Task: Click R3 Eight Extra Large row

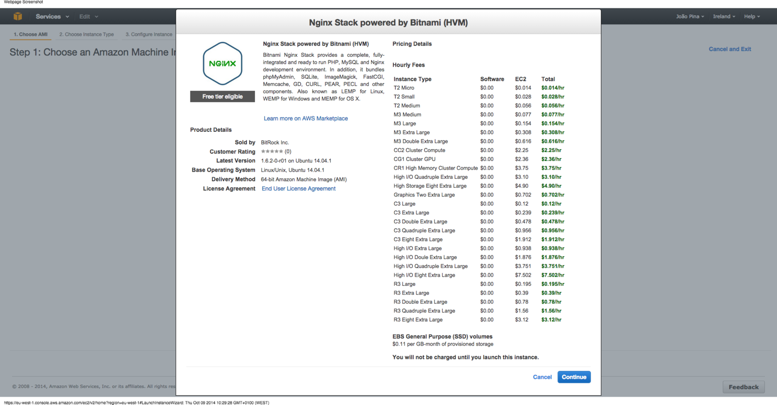Action: (x=479, y=320)
